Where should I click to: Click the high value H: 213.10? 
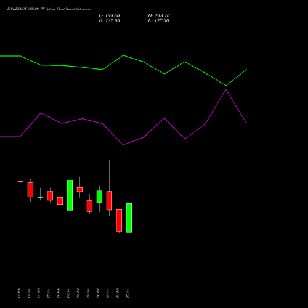(x=159, y=16)
